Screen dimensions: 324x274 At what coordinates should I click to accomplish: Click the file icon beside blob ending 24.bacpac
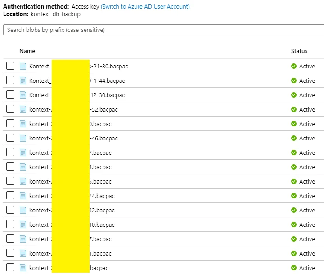23,196
